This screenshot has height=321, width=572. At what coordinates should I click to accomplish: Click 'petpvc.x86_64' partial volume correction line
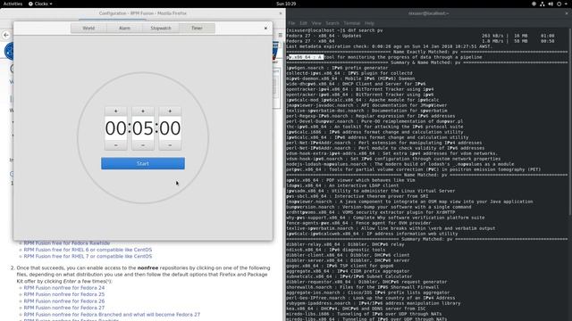tap(413, 169)
